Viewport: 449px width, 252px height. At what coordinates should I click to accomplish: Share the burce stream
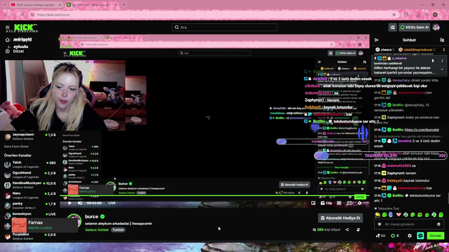[347, 230]
